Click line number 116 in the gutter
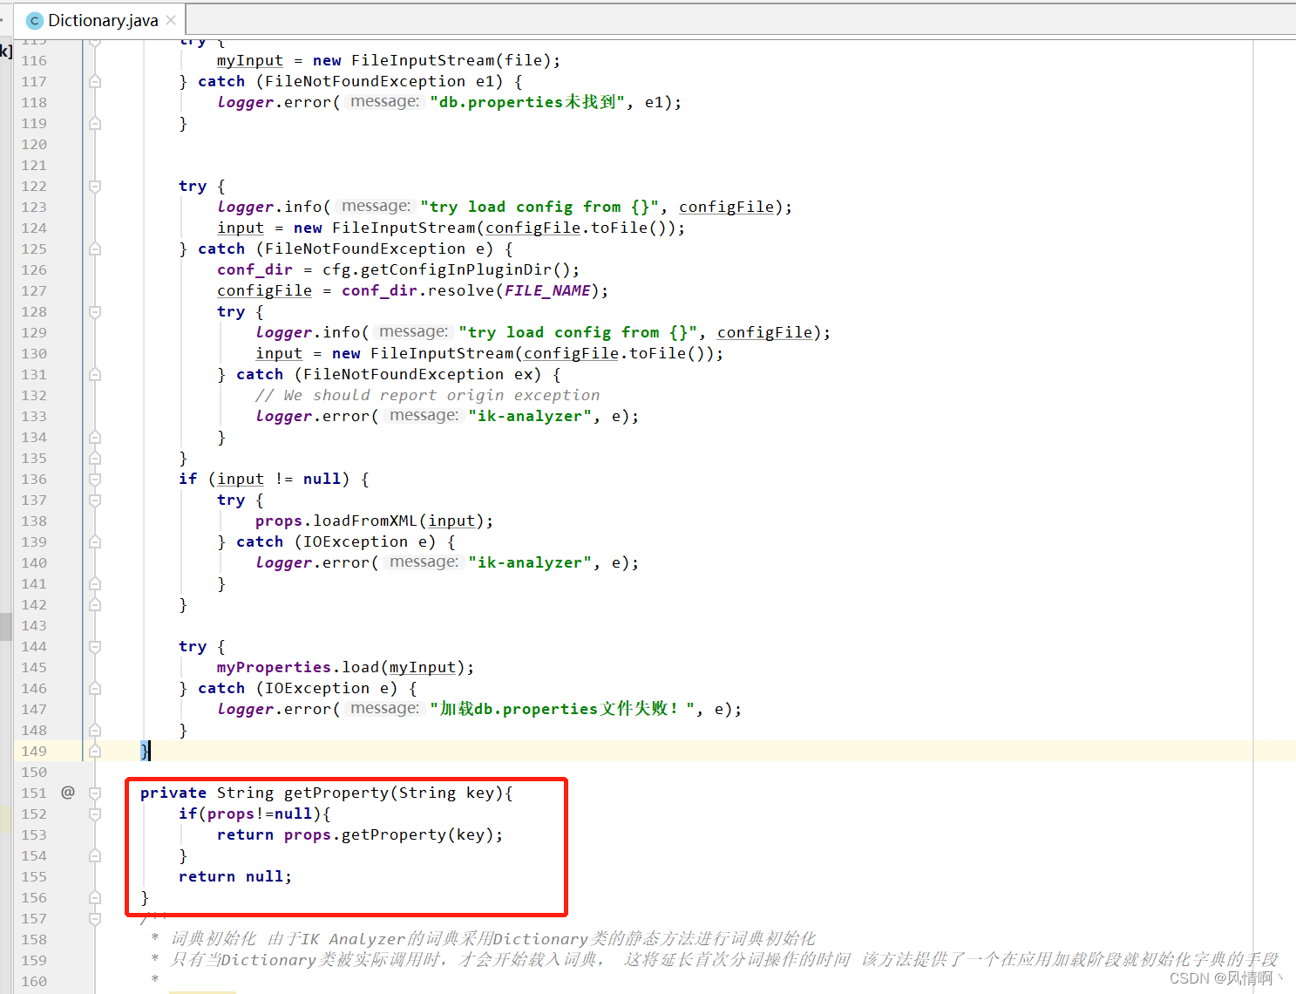Screen dimensions: 1296x994 [x=34, y=60]
